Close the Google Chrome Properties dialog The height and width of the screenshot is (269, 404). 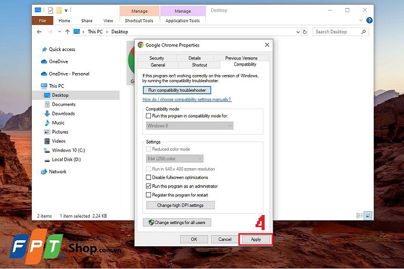[x=267, y=45]
